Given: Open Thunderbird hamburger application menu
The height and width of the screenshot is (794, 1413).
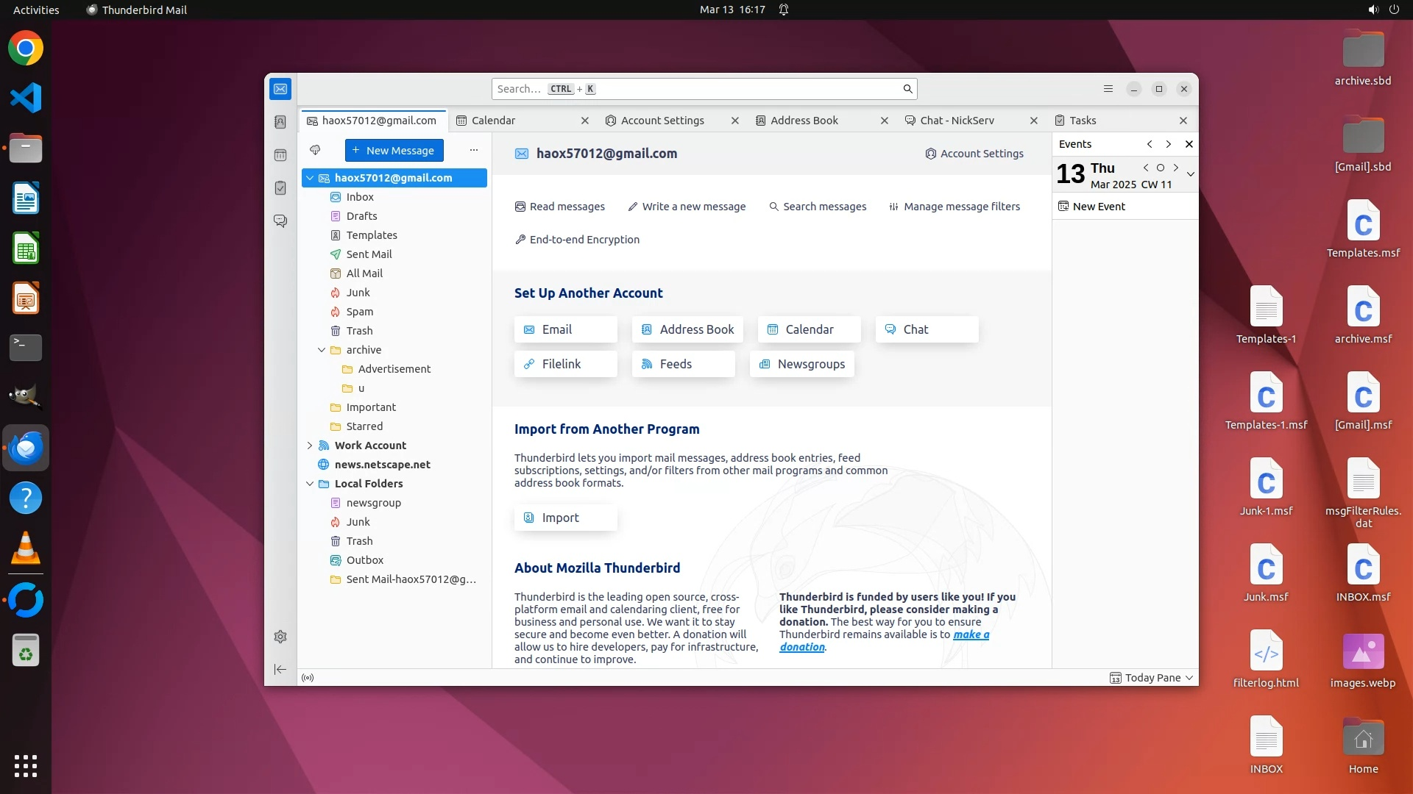Looking at the screenshot, I should pos(1108,89).
